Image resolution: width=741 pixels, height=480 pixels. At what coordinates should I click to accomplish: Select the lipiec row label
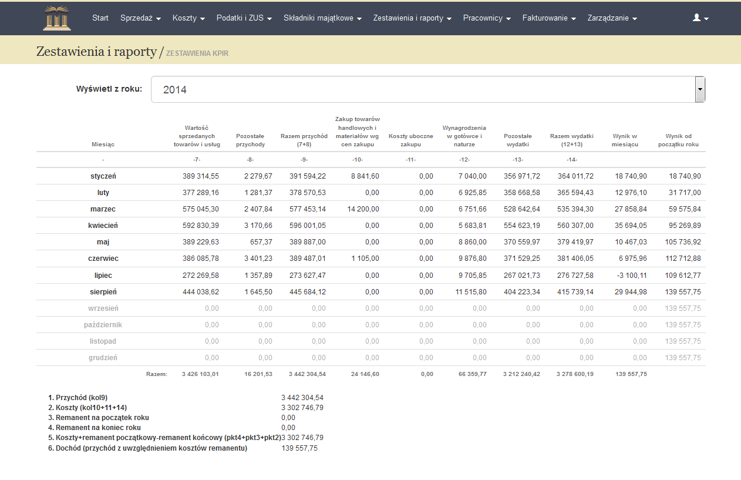103,275
